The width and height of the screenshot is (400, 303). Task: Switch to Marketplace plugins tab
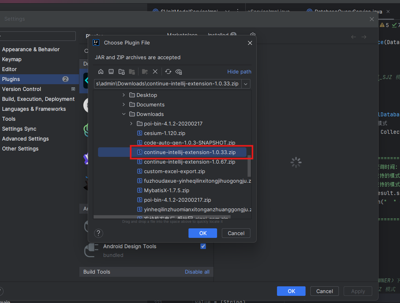(182, 35)
